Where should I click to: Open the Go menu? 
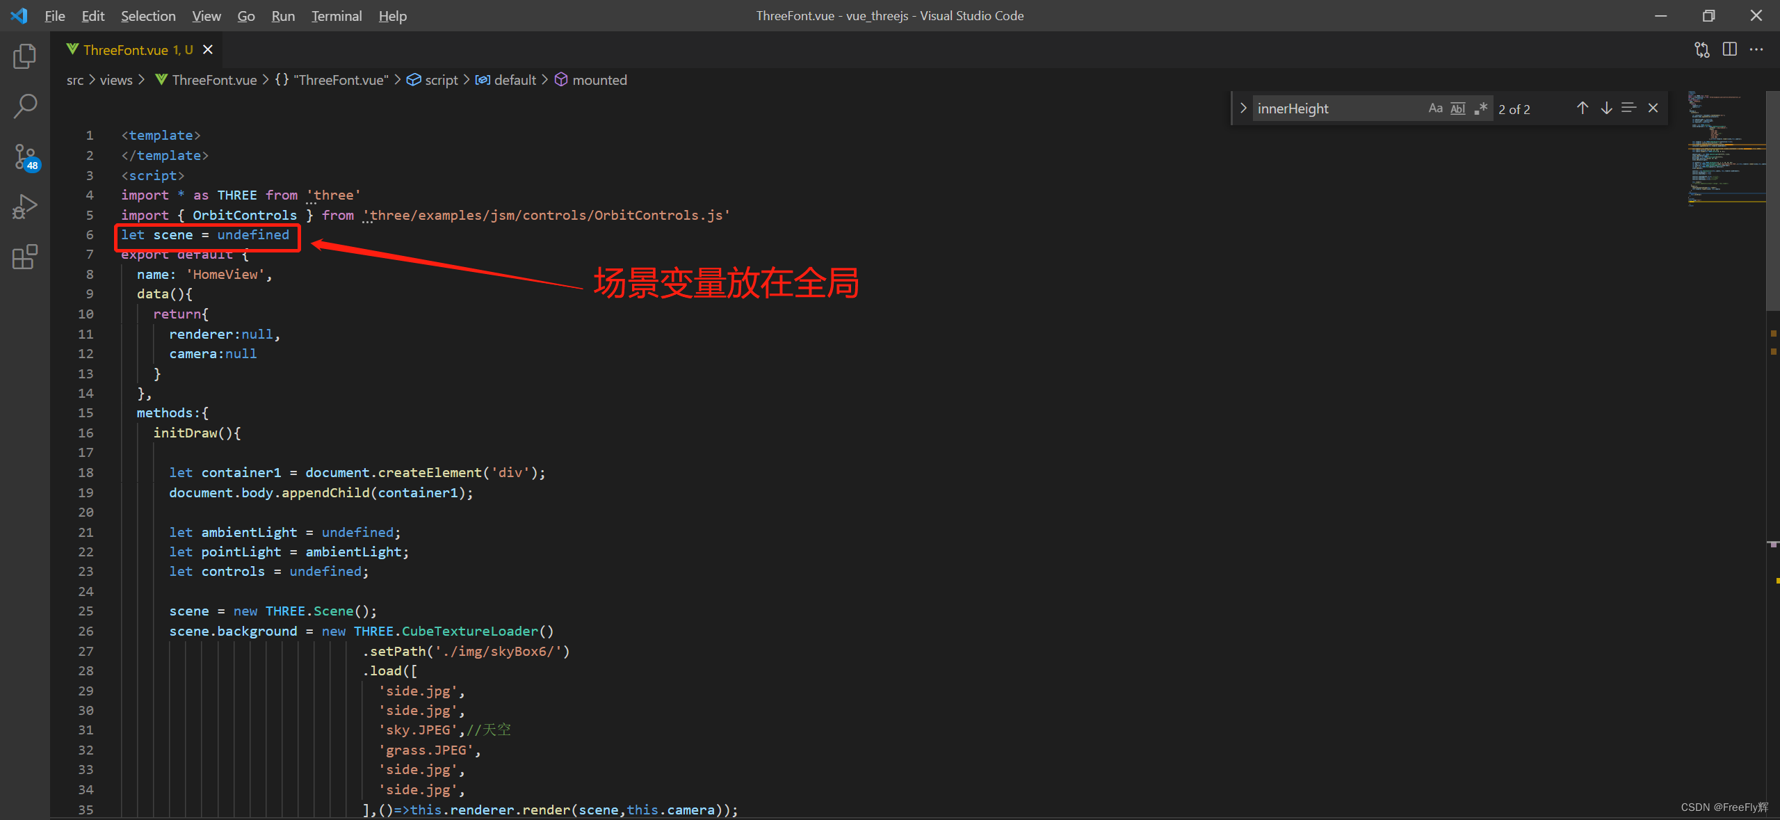coord(246,15)
